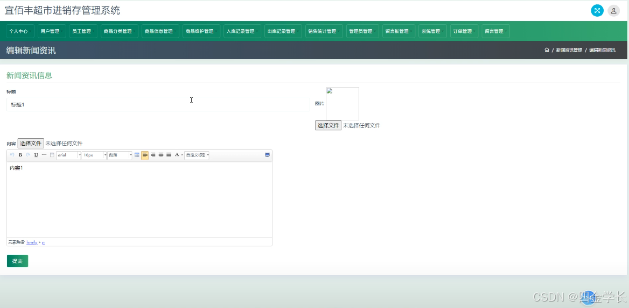
Task: Open the '销售统计管理' menu item
Action: [324, 31]
